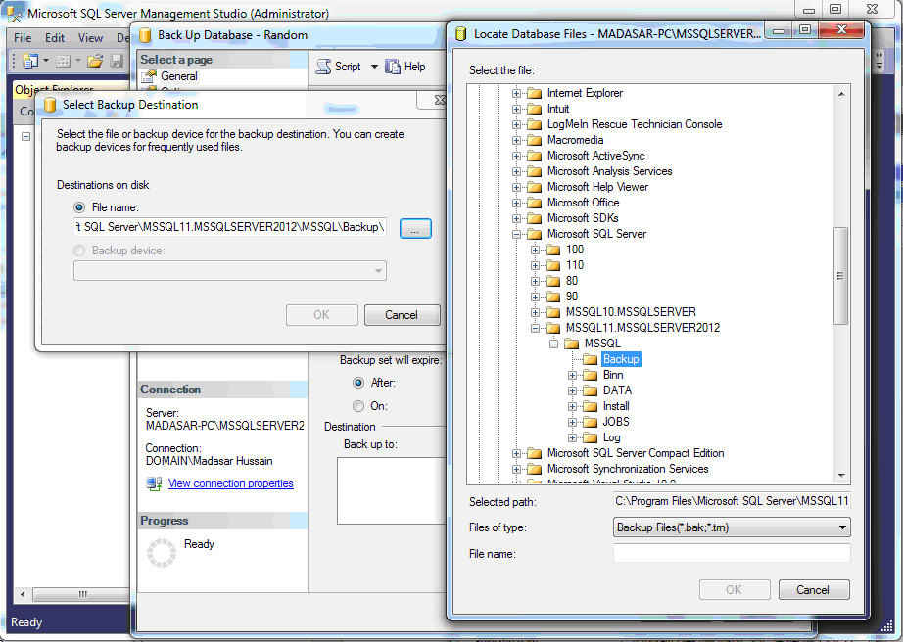Click the browse ellipsis button
This screenshot has width=903, height=642.
[x=415, y=228]
